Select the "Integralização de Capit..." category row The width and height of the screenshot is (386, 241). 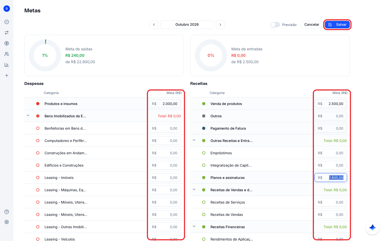[270, 165]
